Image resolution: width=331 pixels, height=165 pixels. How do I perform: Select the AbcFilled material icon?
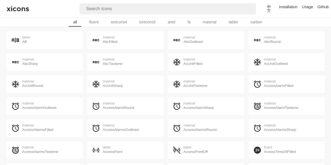tap(96, 40)
